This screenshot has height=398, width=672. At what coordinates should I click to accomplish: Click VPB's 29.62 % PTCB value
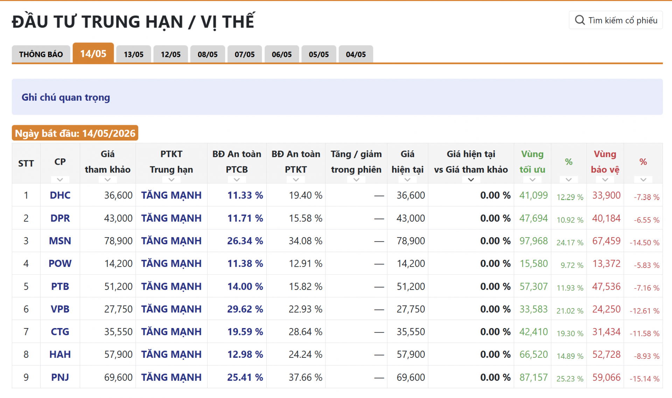[245, 309]
